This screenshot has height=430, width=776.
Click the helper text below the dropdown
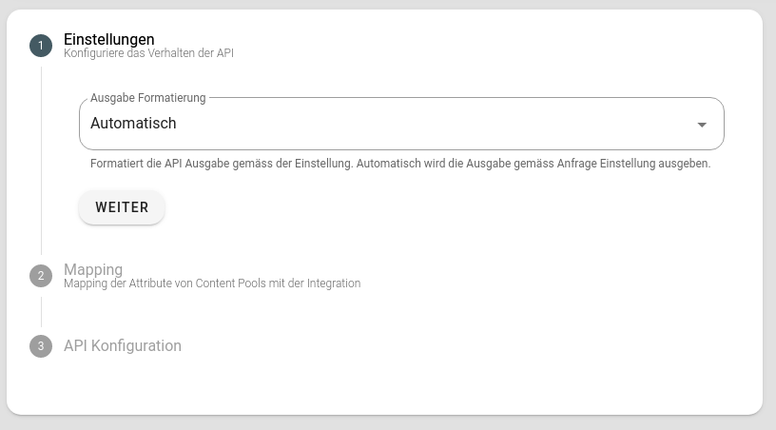point(399,164)
